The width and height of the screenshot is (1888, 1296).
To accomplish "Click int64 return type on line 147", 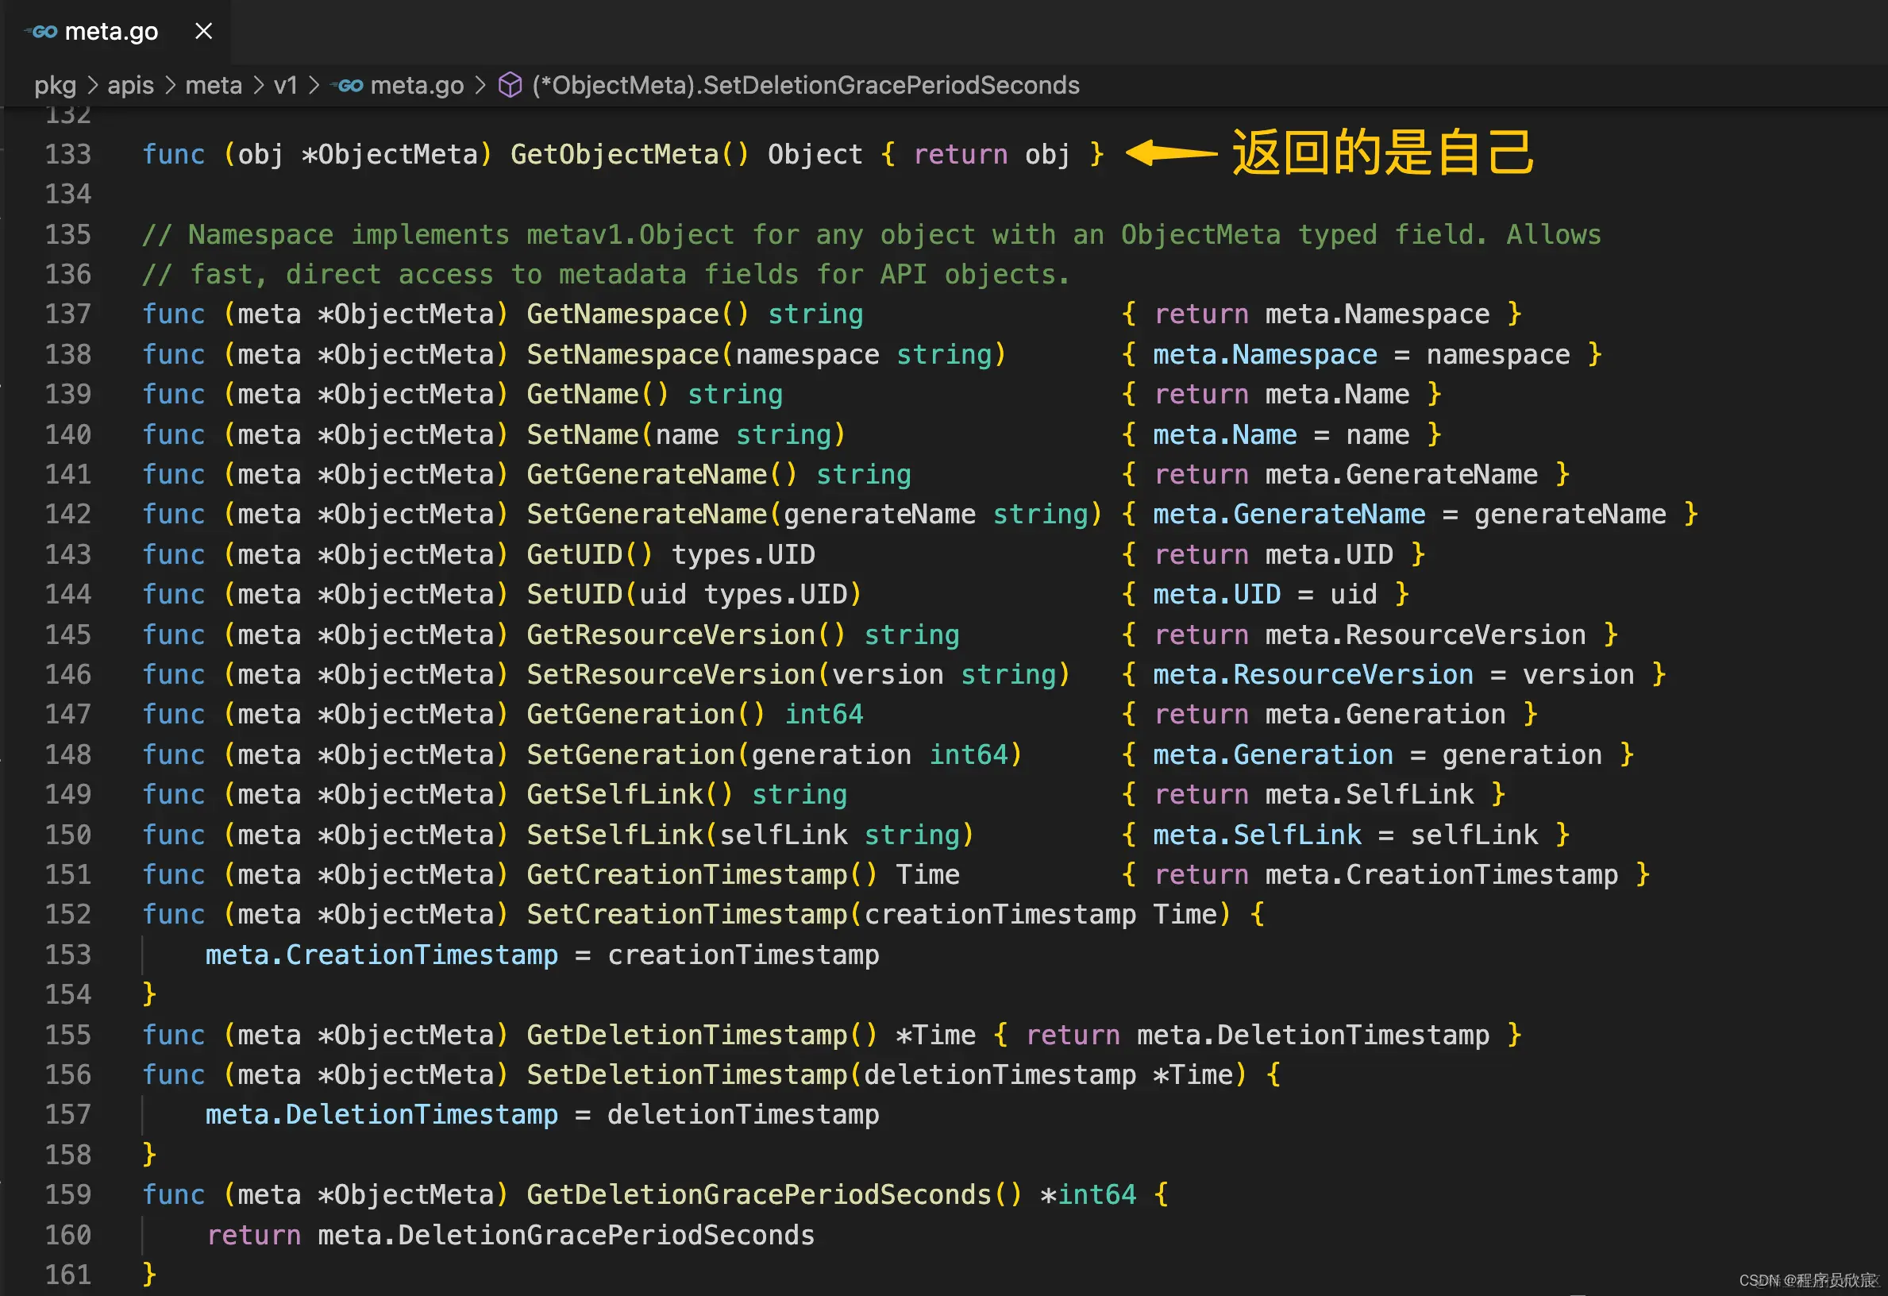I will (x=824, y=715).
